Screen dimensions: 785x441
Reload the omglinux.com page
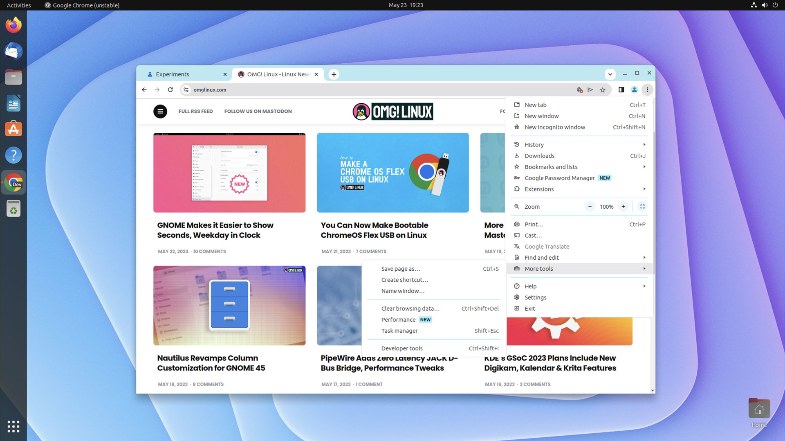(x=170, y=90)
